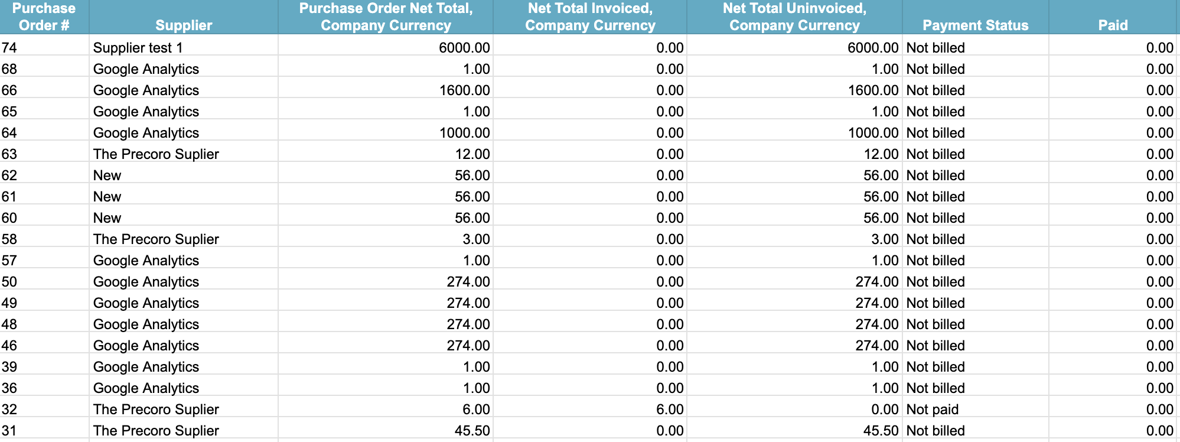Image resolution: width=1180 pixels, height=442 pixels.
Task: Select Purchase Order Net Total header
Action: [386, 17]
